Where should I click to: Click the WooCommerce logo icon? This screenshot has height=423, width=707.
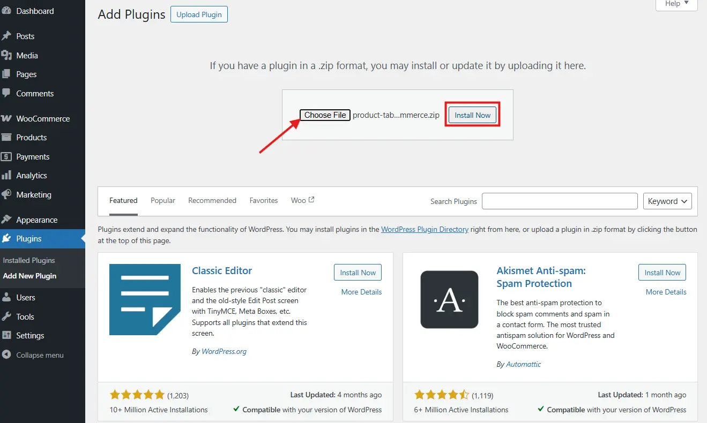click(6, 118)
